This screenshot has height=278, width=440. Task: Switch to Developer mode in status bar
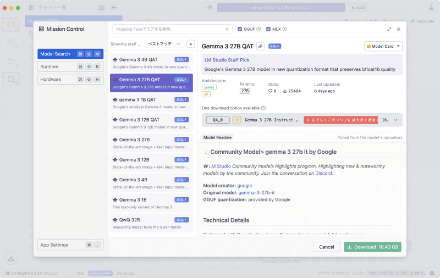click(125, 273)
